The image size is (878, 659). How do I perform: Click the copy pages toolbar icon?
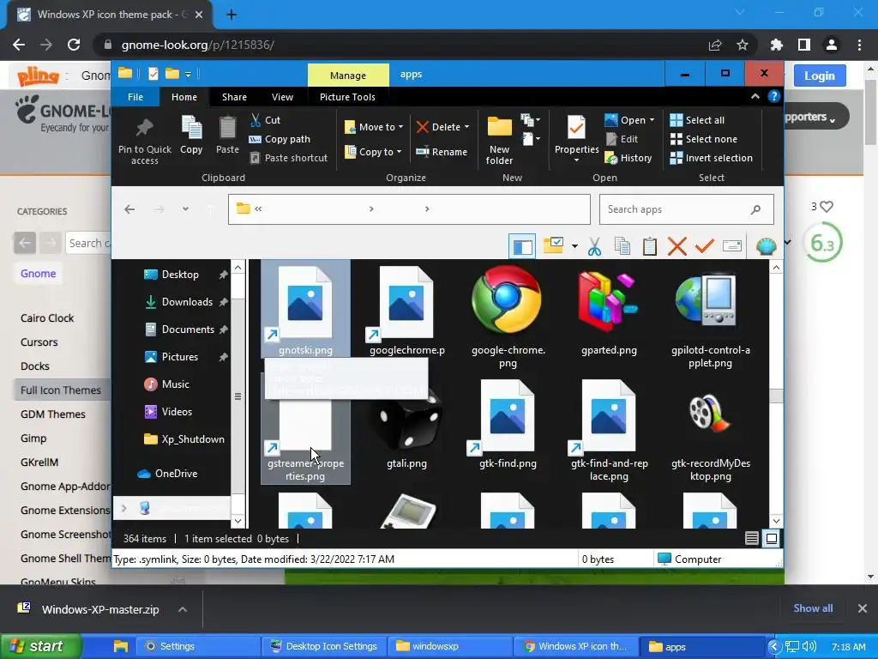pos(622,246)
